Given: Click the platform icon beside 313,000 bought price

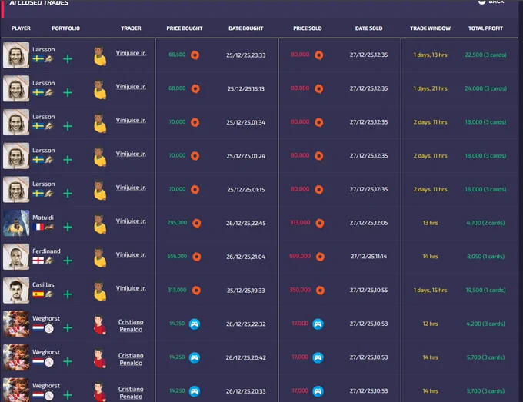Looking at the screenshot, I should pyautogui.click(x=196, y=291).
